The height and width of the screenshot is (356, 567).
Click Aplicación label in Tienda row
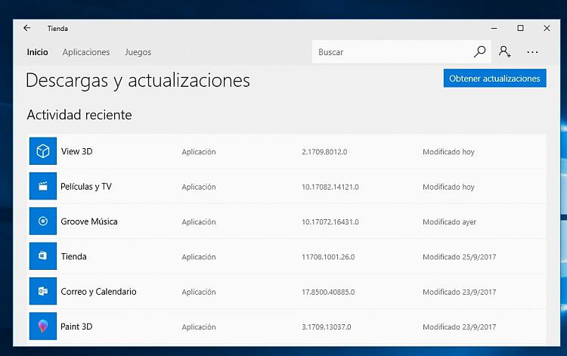point(199,257)
